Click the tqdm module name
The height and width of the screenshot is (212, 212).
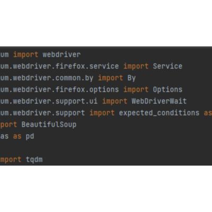[34, 160]
